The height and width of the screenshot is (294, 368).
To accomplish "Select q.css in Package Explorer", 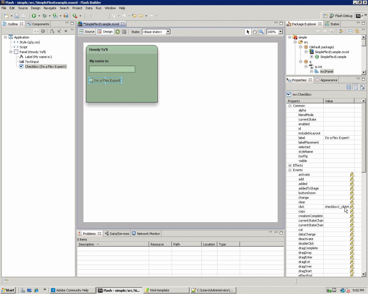I will (x=318, y=67).
